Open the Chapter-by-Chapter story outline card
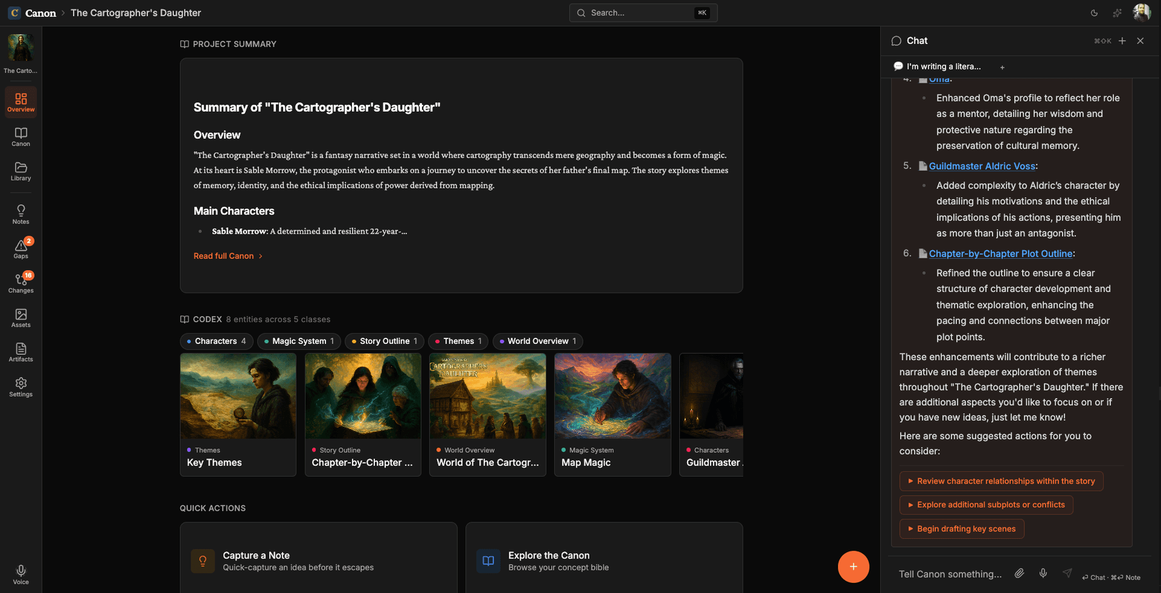This screenshot has width=1161, height=593. tap(363, 415)
